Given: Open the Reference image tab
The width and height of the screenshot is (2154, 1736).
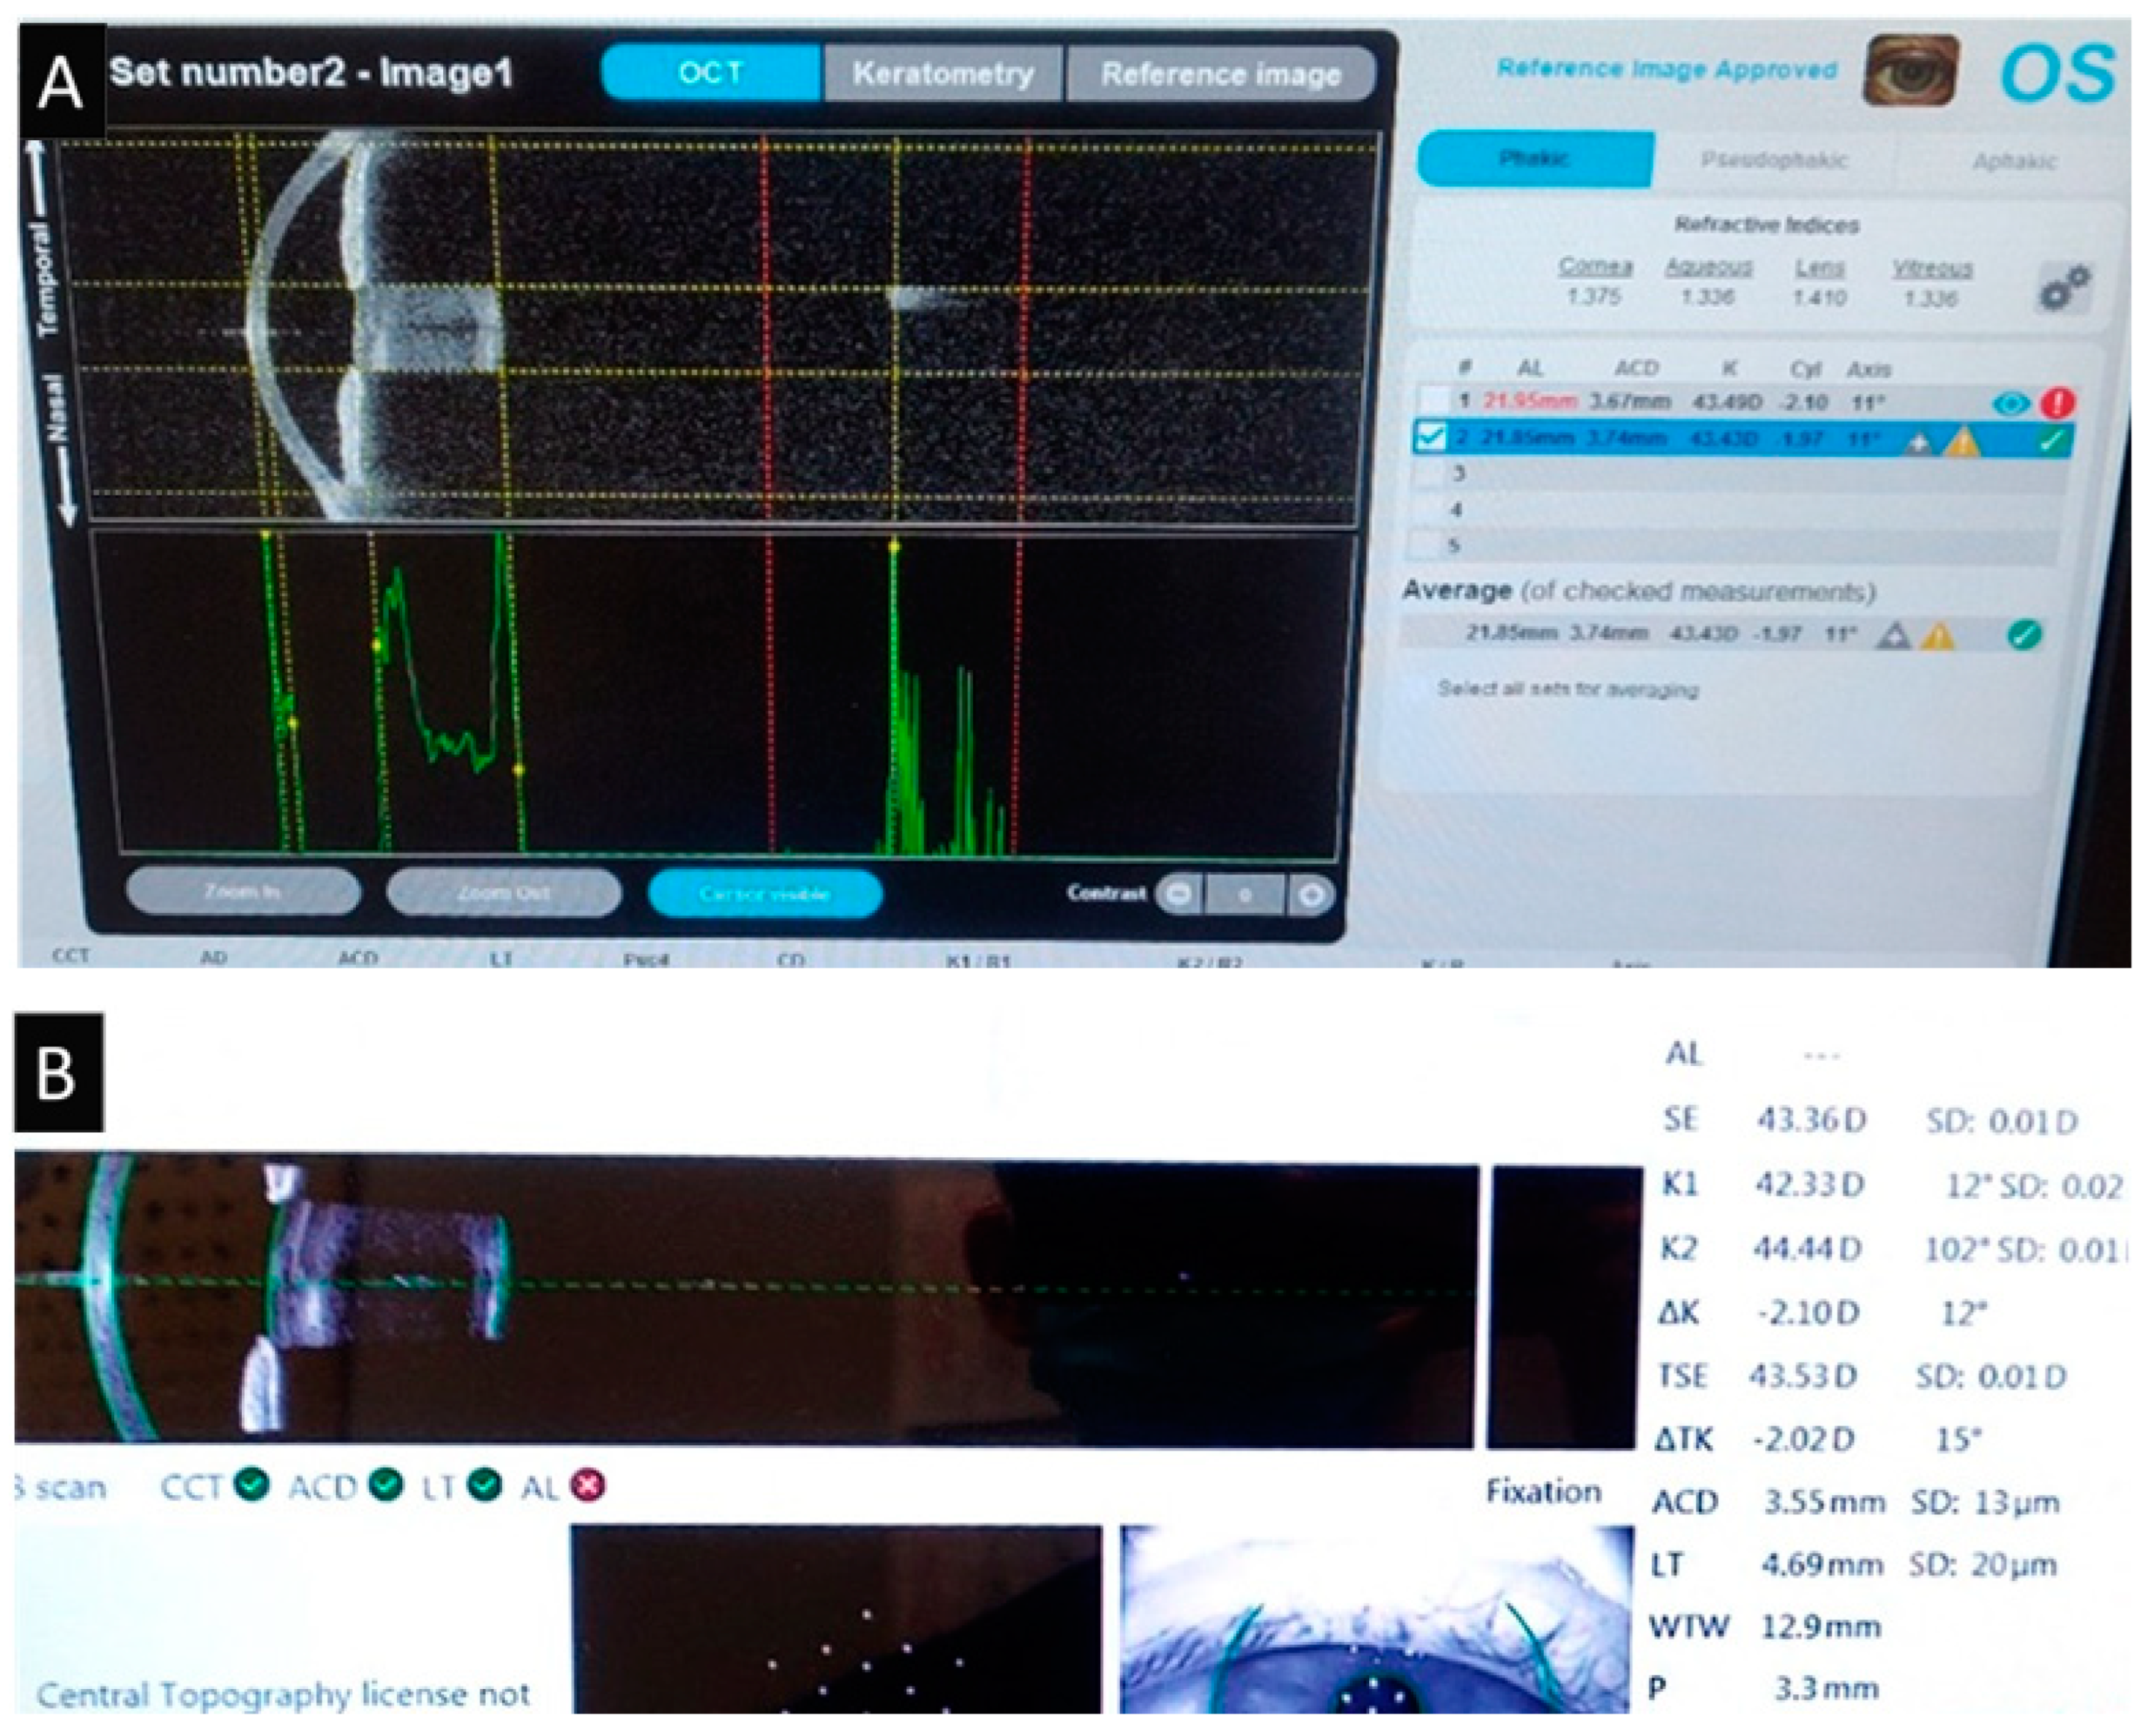Looking at the screenshot, I should coord(1220,74).
